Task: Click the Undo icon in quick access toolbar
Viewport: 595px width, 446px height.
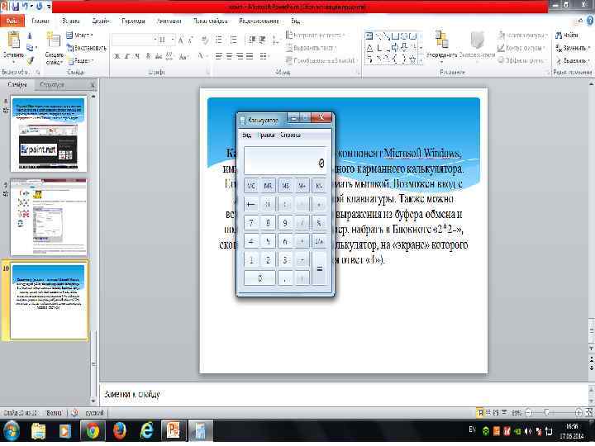Action: pyautogui.click(x=26, y=7)
